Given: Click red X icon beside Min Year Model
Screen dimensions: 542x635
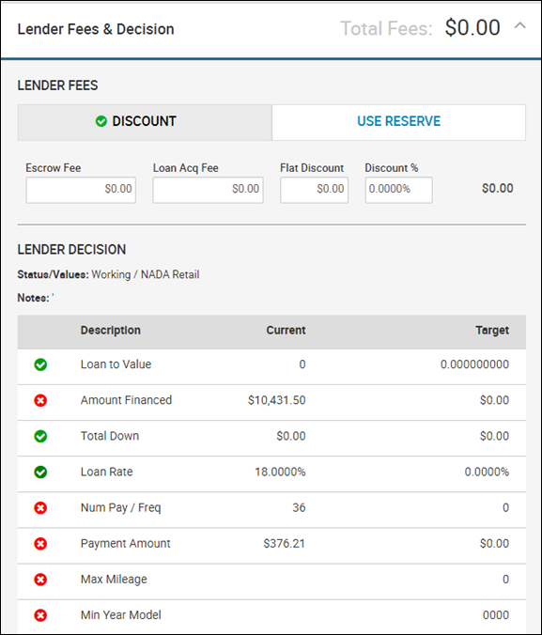Looking at the screenshot, I should click(40, 615).
